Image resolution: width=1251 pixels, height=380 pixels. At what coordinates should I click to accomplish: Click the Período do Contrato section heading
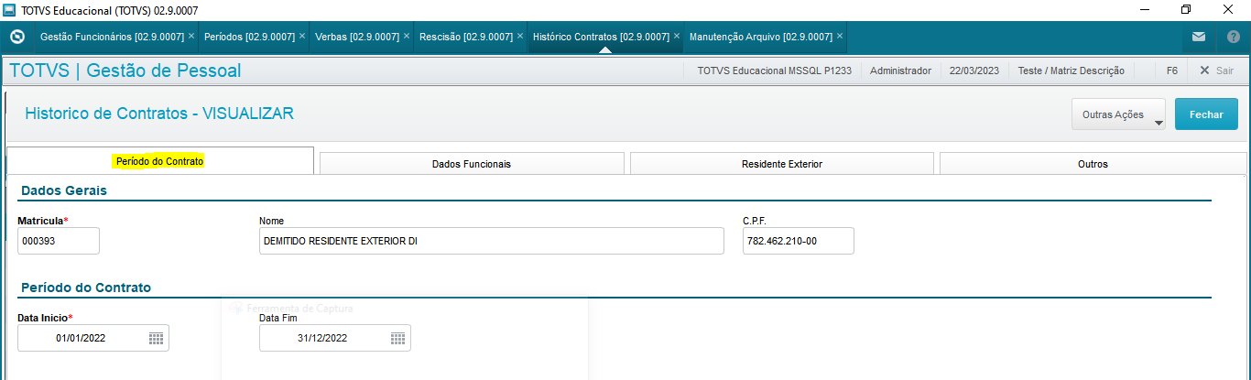[x=86, y=288]
